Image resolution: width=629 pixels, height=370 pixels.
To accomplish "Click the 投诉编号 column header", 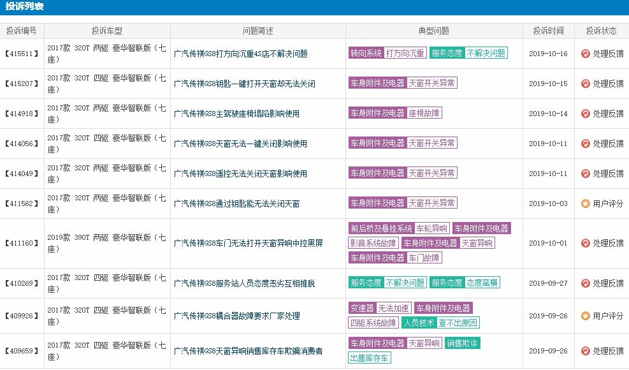I will pyautogui.click(x=22, y=31).
